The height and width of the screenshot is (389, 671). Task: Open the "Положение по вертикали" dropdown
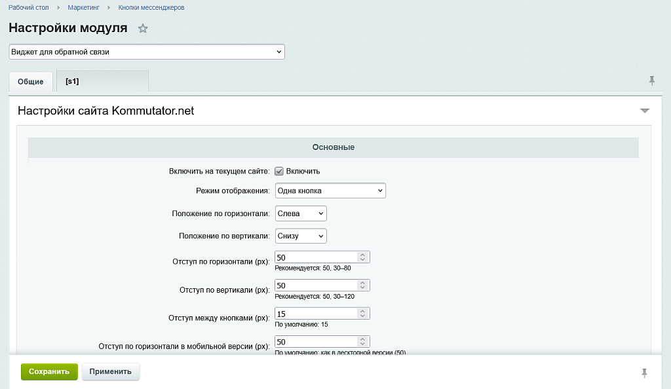pos(301,236)
